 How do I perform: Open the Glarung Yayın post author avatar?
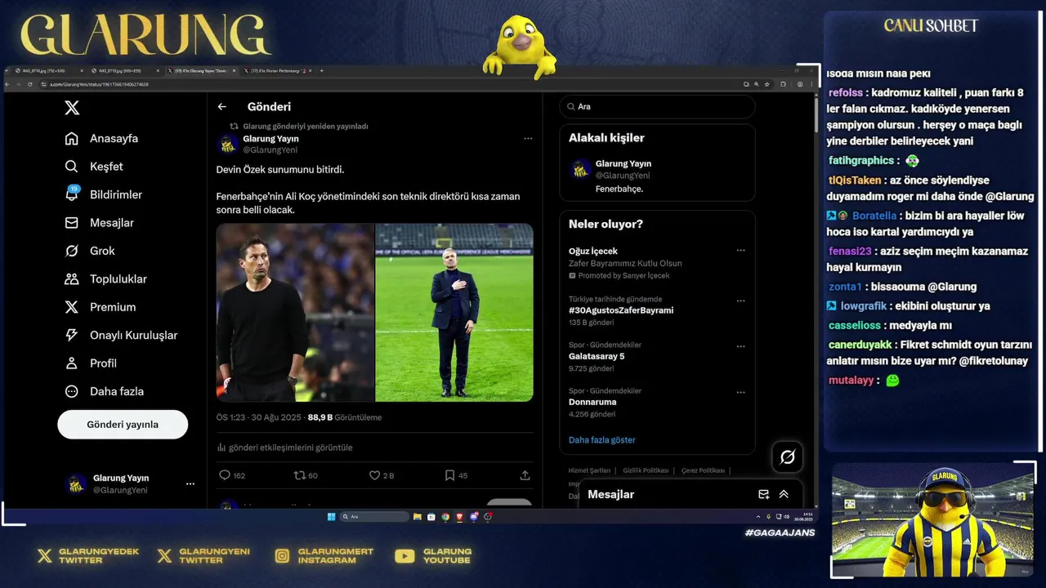point(228,145)
